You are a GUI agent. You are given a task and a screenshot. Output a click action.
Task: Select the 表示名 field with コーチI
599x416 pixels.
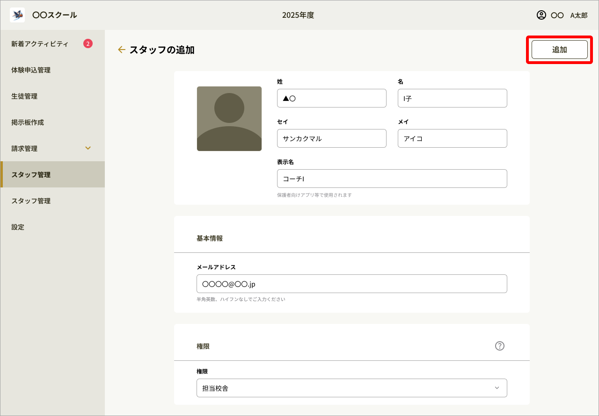pos(392,179)
